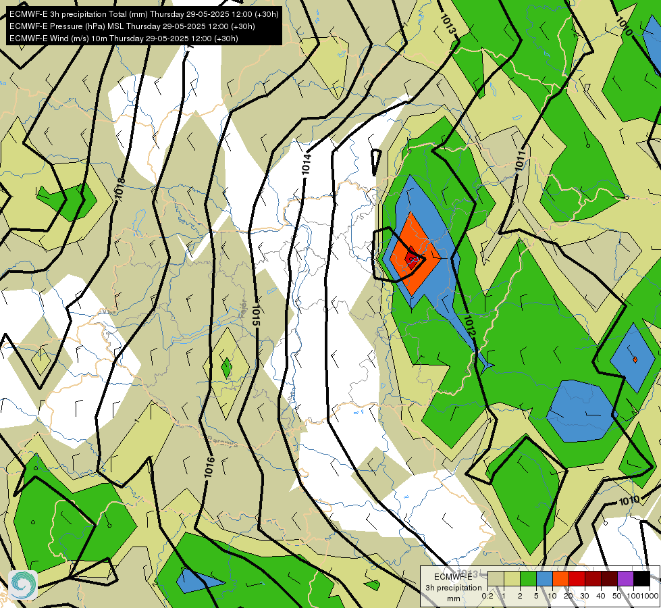Click the 1013 isobar label near the top edge
The height and width of the screenshot is (608, 661).
[448, 24]
